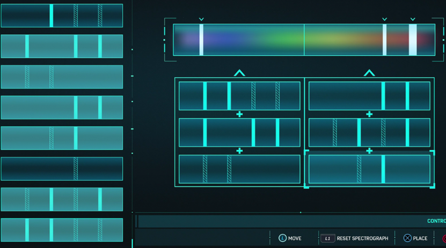Image resolution: width=446 pixels, height=248 pixels.
Task: Select the darkened list fragment with a single hatched line
Action: tap(62, 169)
